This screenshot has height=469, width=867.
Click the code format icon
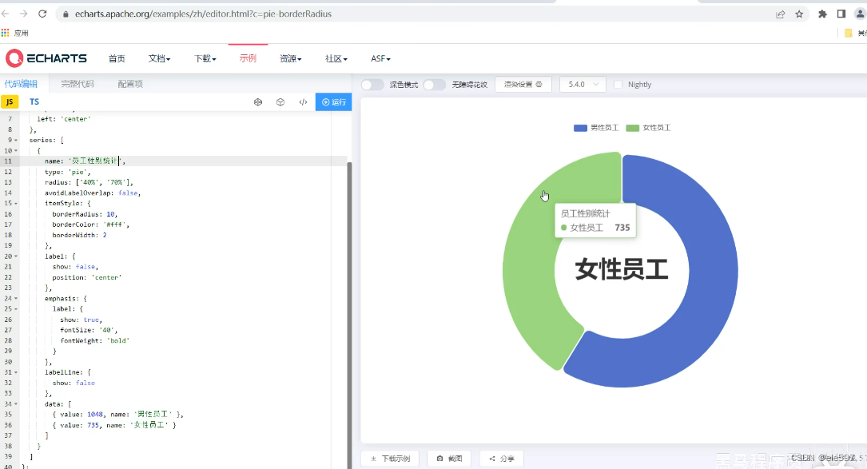pos(303,101)
